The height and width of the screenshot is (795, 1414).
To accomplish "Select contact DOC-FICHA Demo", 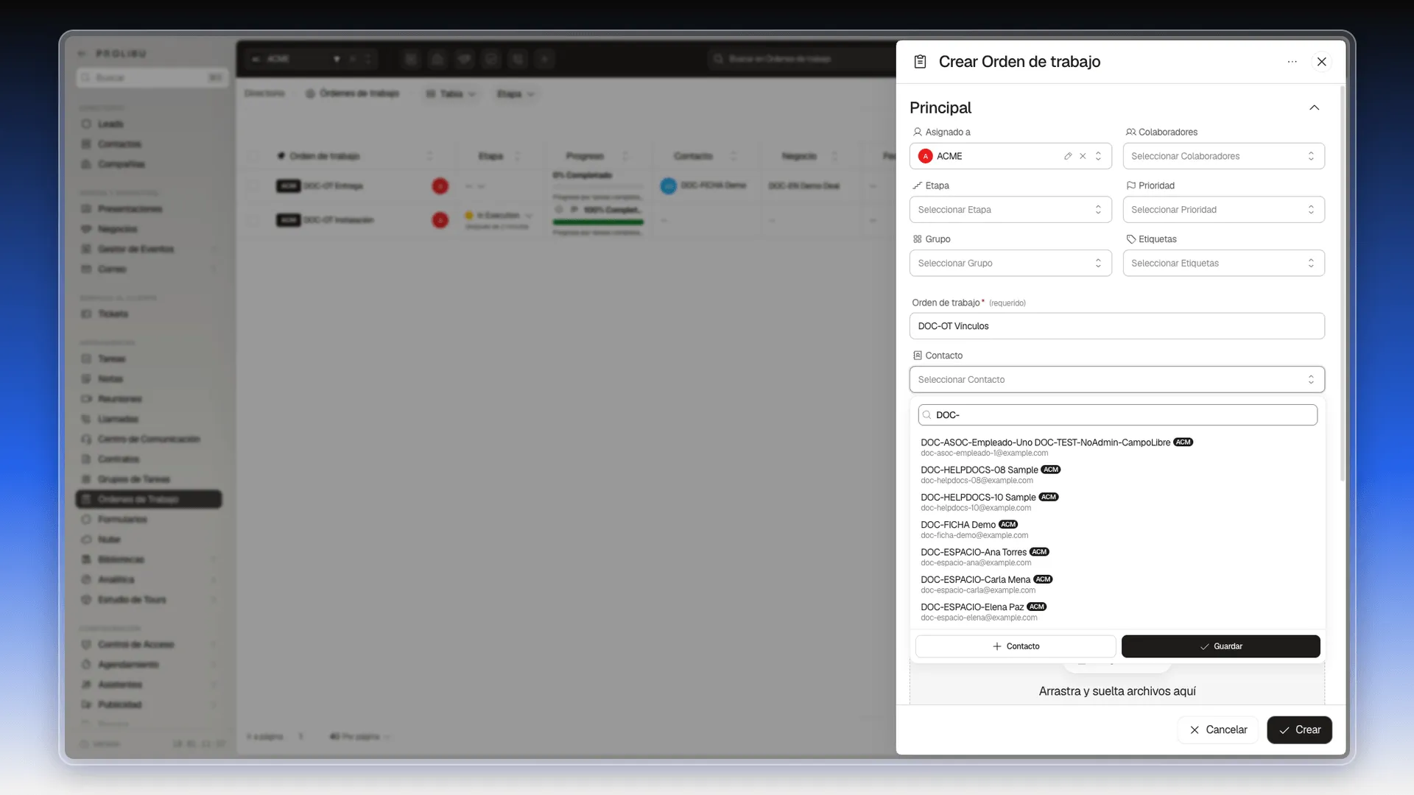I will 1116,529.
